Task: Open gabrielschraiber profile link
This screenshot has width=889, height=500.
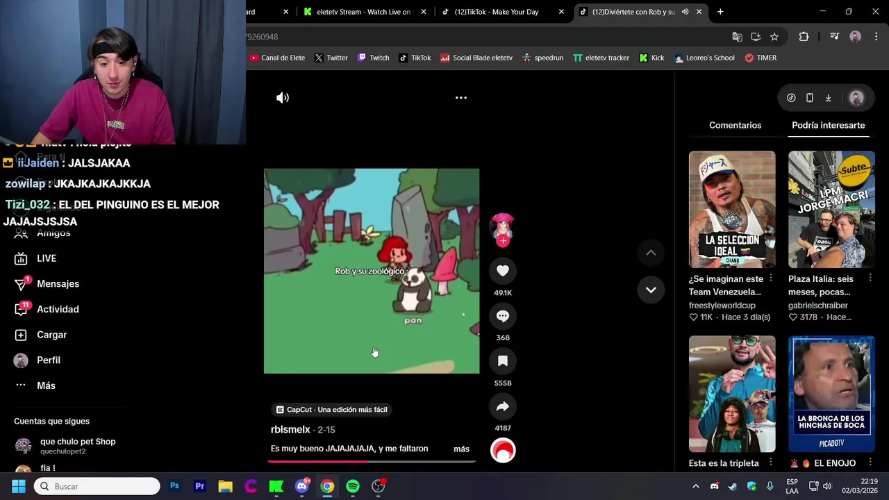Action: pos(817,305)
